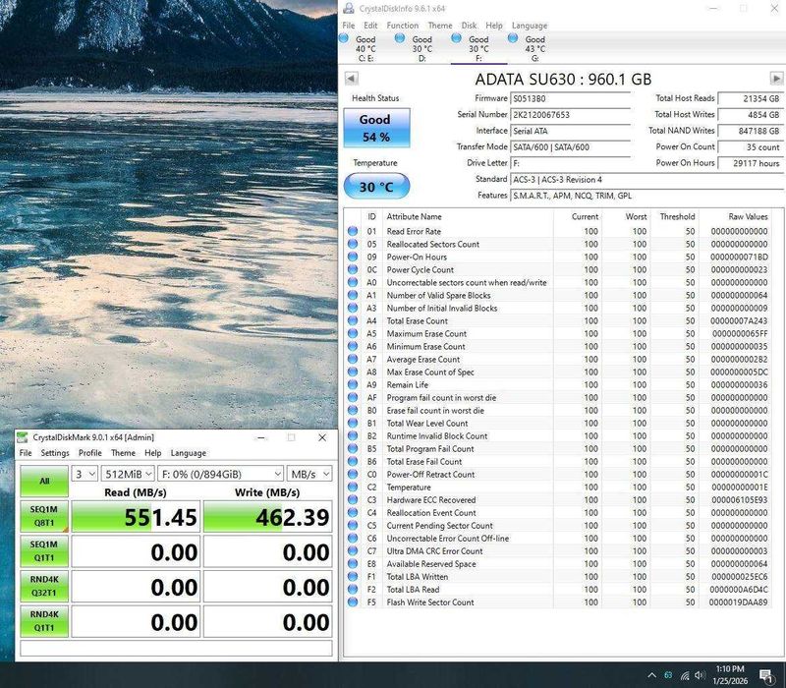Click the tray temperature indicator showing 63
786x688 pixels.
coord(668,675)
